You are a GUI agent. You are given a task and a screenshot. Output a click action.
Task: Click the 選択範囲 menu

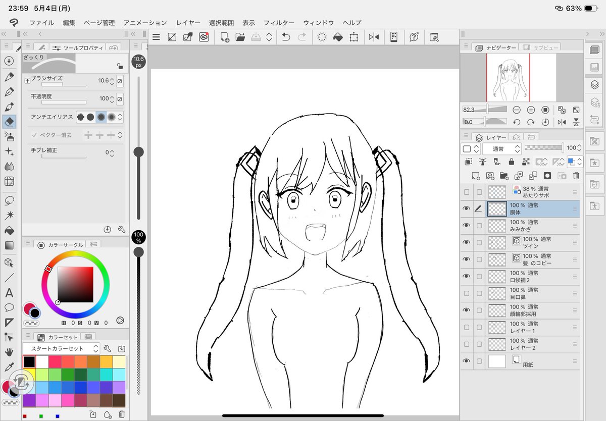pyautogui.click(x=221, y=23)
